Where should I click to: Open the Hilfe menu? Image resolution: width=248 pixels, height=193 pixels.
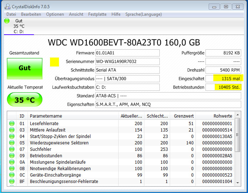[116, 14]
